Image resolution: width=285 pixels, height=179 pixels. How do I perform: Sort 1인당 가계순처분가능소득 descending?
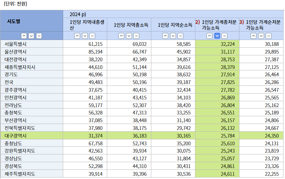(261, 36)
